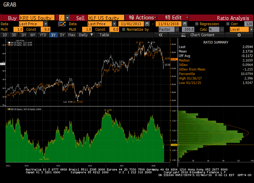Enable the Normalize by checkbox

(124, 29)
